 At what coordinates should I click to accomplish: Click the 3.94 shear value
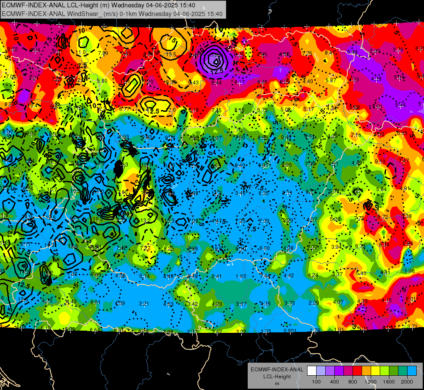(x=337, y=247)
